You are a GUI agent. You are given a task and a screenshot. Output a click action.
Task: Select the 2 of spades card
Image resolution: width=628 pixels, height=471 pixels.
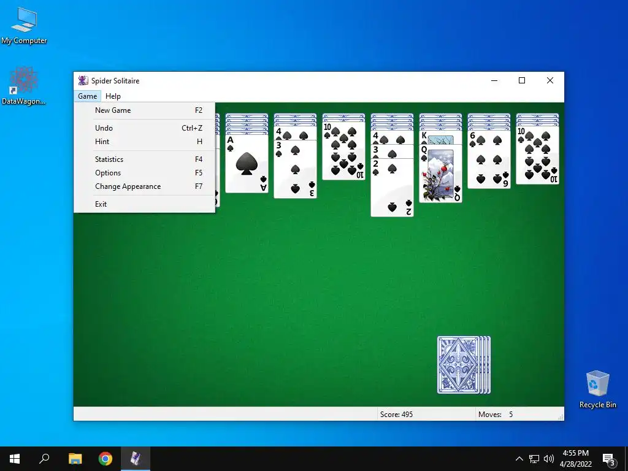coord(392,188)
